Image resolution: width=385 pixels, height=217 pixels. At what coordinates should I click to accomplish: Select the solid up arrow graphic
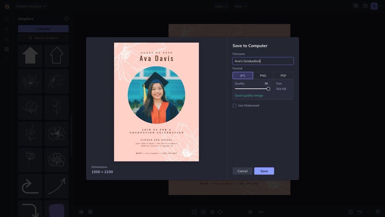[30, 56]
